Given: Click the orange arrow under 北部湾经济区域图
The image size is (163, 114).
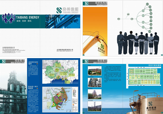Looking at the screenshot, I should point(37,64).
